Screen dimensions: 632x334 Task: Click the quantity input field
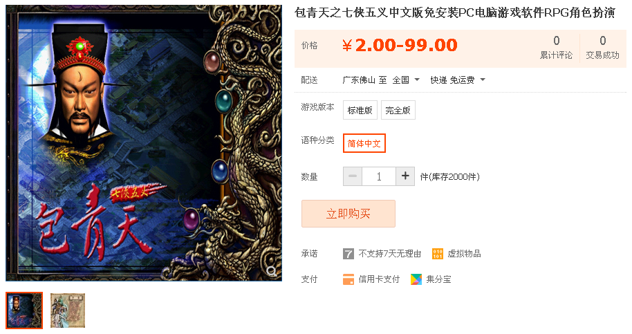[379, 176]
